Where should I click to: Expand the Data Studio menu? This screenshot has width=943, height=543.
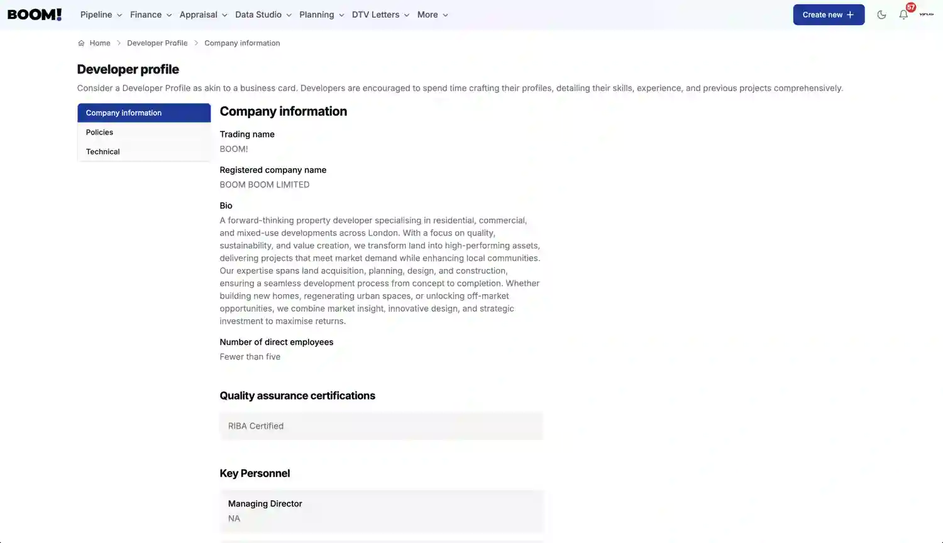coord(263,14)
